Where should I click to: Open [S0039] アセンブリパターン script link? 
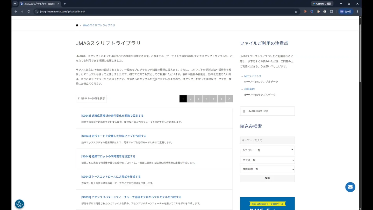click(x=131, y=197)
